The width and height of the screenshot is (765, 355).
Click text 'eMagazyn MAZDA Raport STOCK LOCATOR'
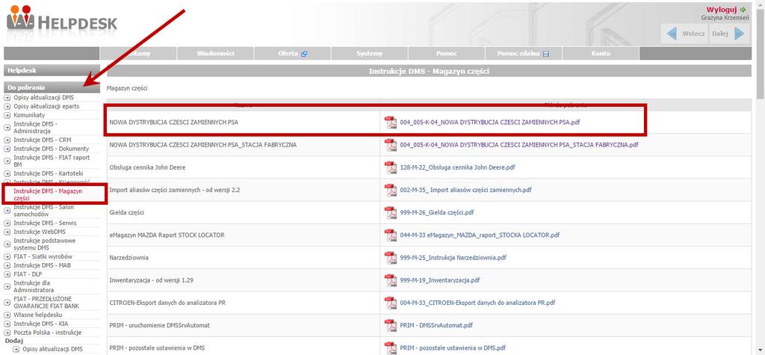[167, 235]
